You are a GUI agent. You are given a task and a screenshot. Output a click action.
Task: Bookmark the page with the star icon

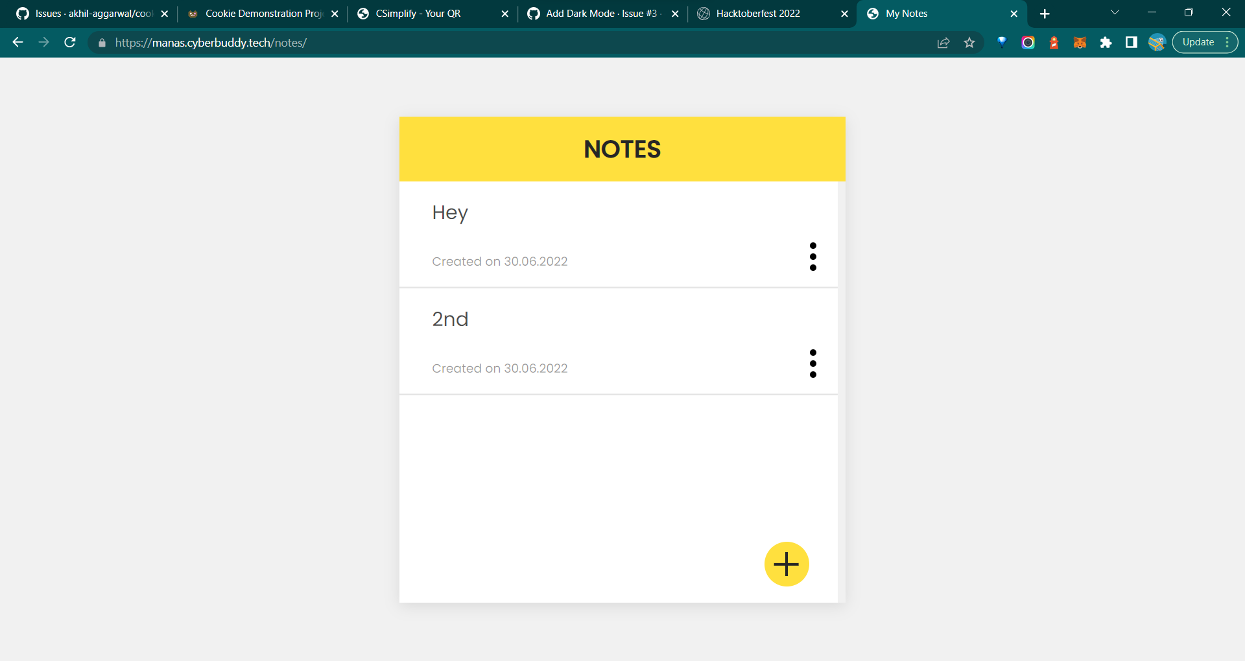[969, 43]
